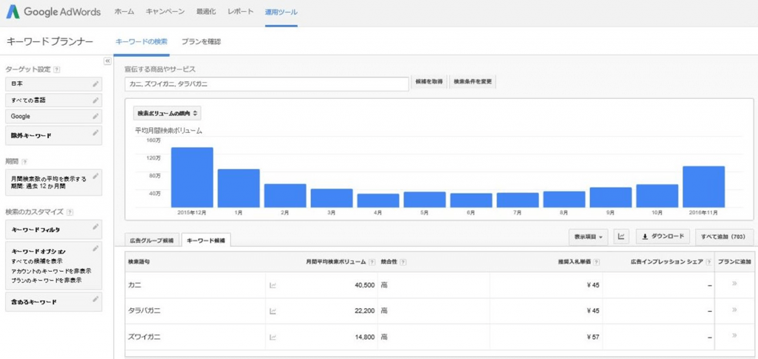758x359 pixels.
Task: Add タラバガニ to plan with arrow icon
Action: pos(734,310)
